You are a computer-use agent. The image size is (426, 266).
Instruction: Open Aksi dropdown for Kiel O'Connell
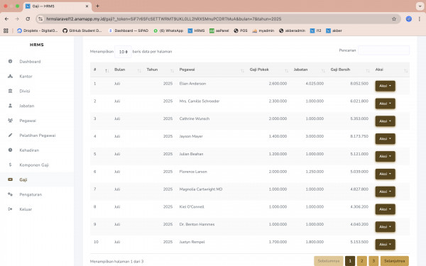coord(386,209)
